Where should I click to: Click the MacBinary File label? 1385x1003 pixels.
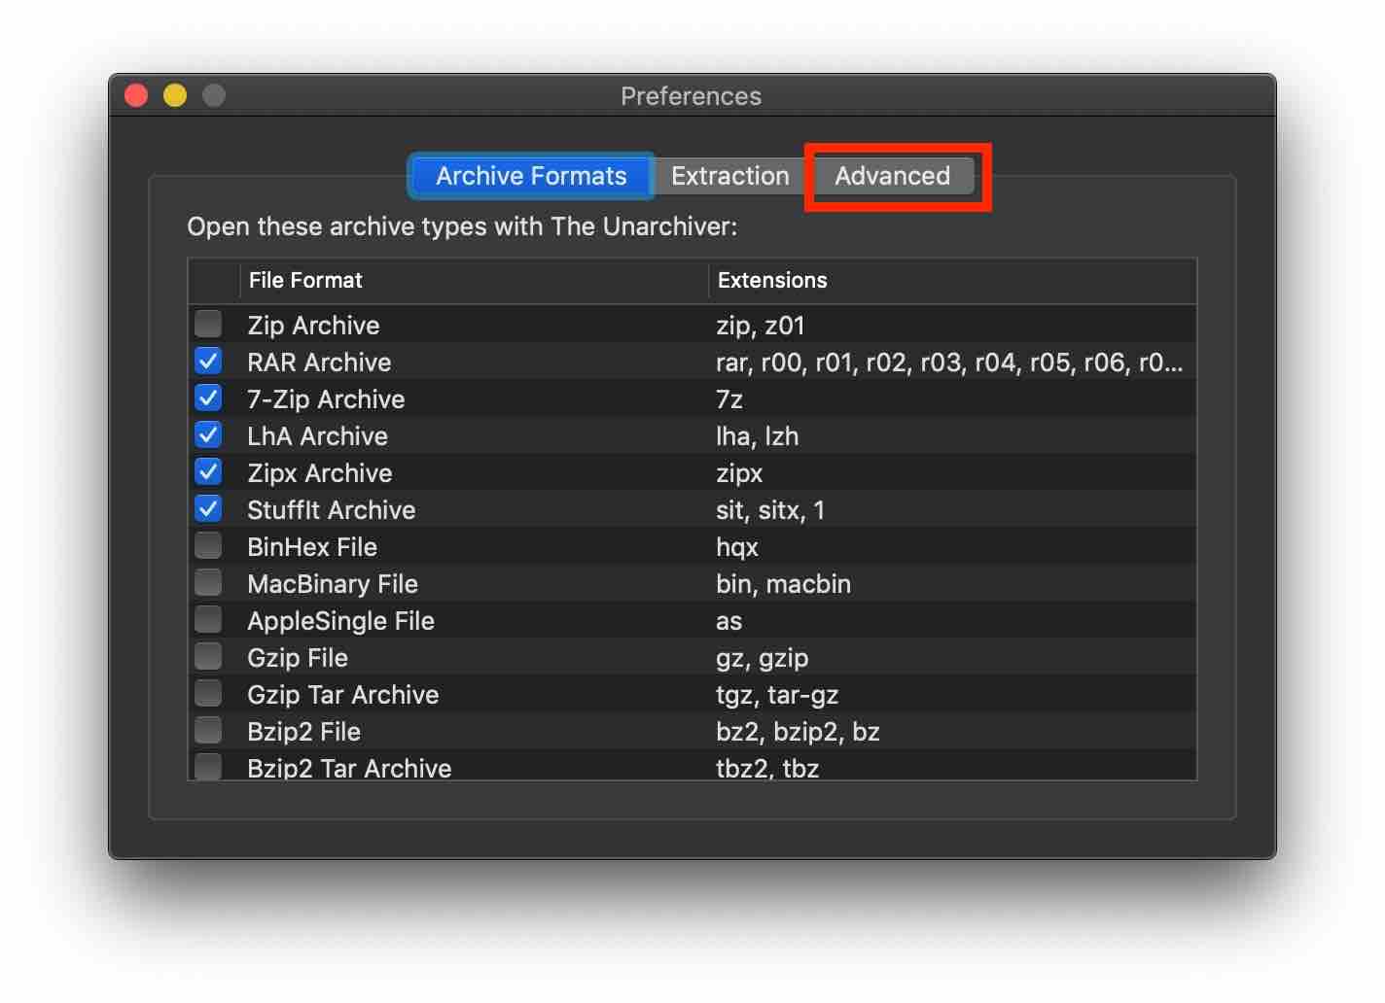pyautogui.click(x=333, y=584)
